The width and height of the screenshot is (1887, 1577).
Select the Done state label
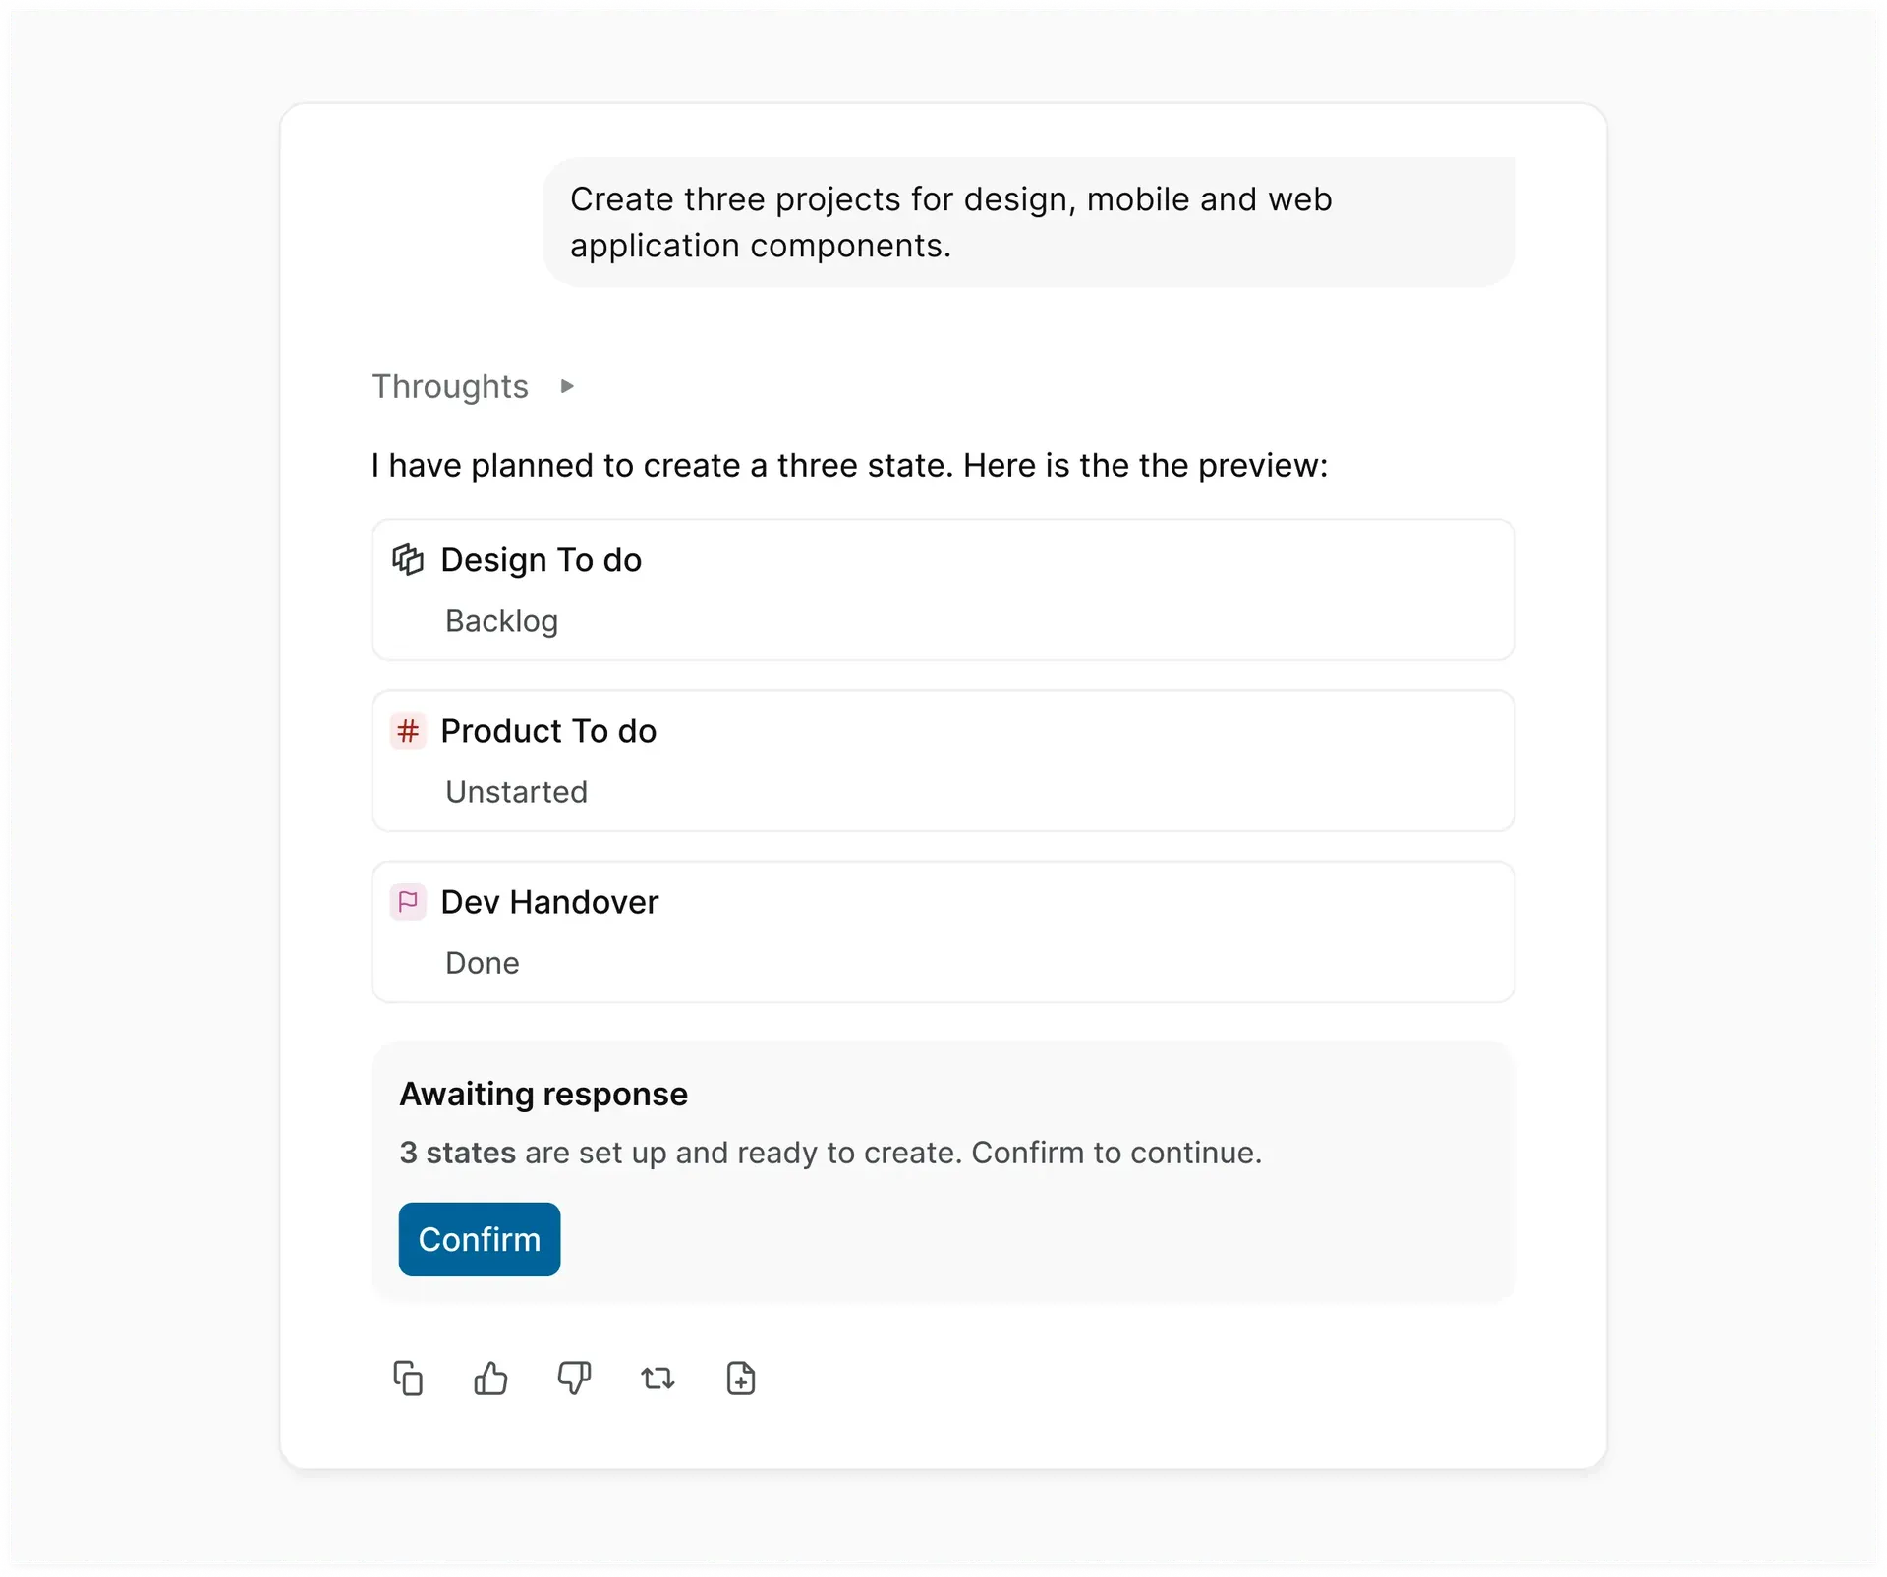(x=482, y=963)
